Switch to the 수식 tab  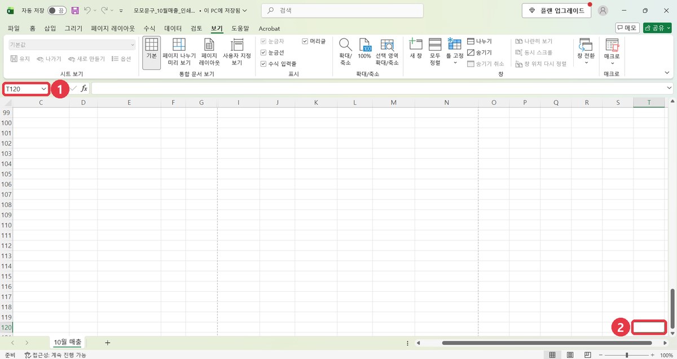[x=150, y=28]
